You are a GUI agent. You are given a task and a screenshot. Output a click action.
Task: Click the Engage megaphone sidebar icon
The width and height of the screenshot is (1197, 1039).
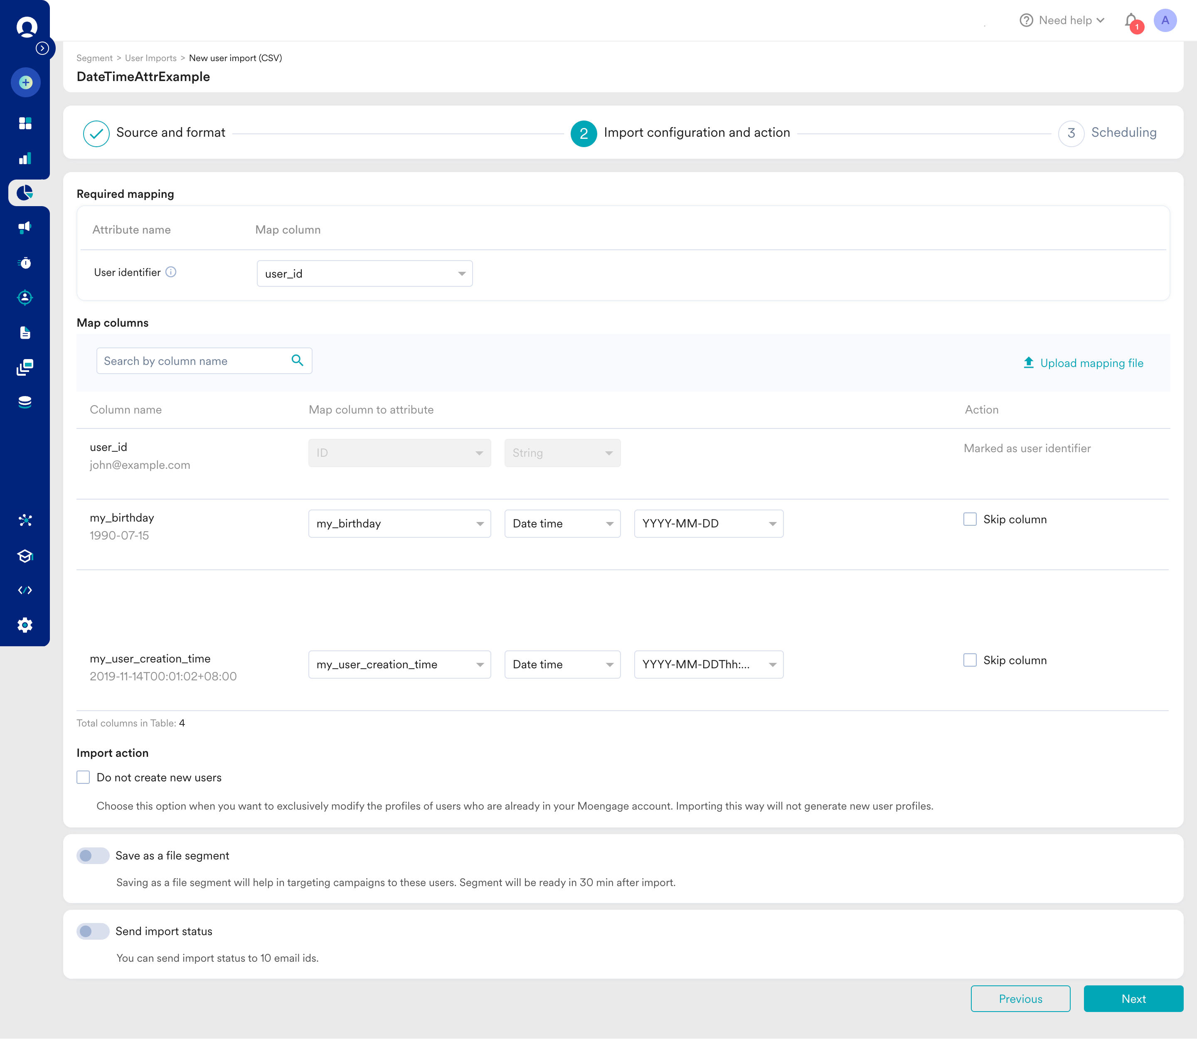(x=25, y=227)
